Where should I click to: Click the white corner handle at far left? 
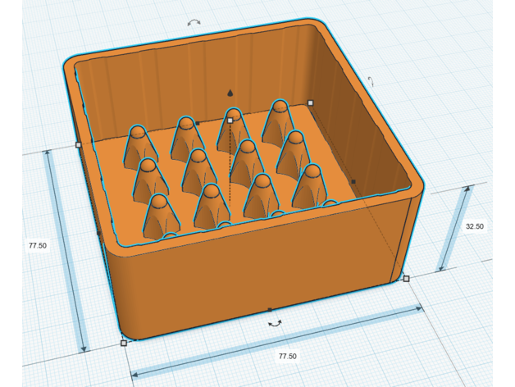point(78,144)
